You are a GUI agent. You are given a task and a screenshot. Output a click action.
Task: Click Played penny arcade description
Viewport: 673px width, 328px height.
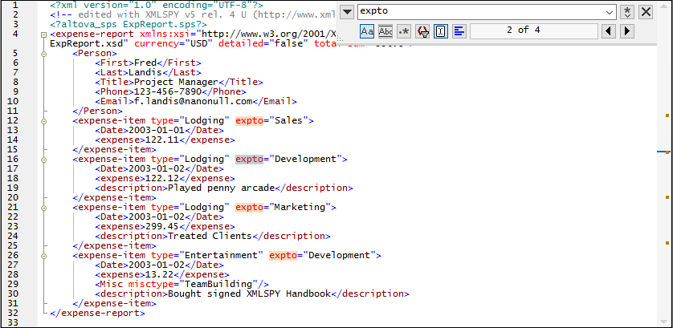pos(221,188)
